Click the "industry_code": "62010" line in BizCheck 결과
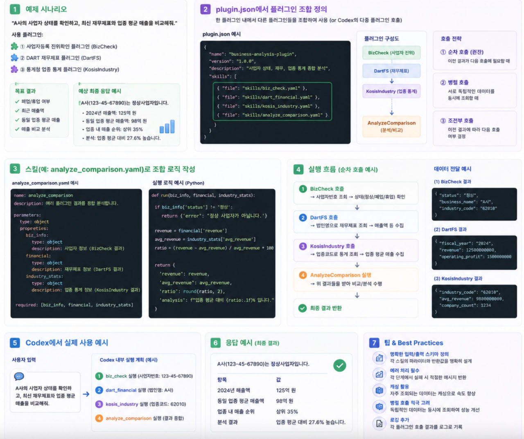The width and height of the screenshot is (524, 439). tap(468, 208)
